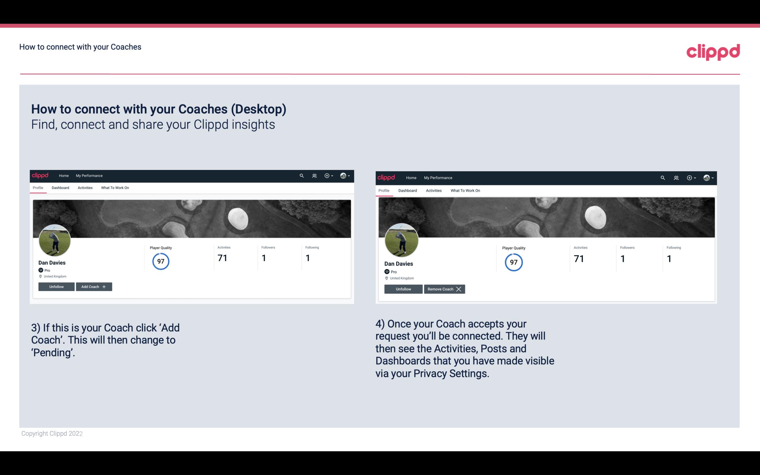Toggle 'What To Work On' tab visibility
The height and width of the screenshot is (475, 760).
[x=114, y=188]
